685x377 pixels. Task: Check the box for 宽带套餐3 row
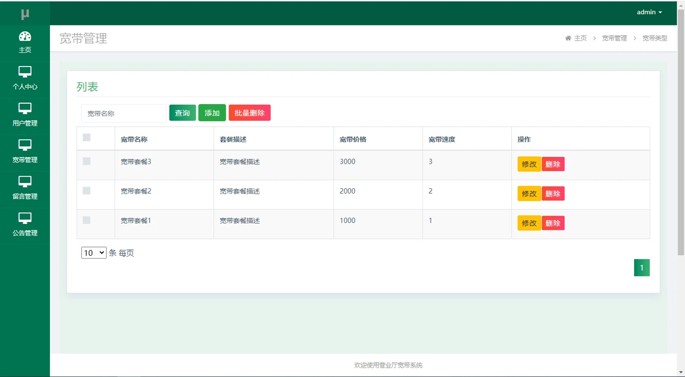(x=87, y=161)
